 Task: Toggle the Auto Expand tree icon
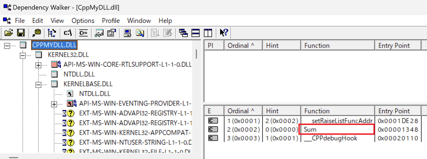pos(52,33)
